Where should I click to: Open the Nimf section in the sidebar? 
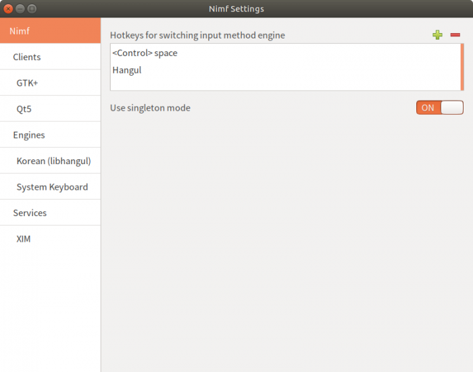(50, 31)
